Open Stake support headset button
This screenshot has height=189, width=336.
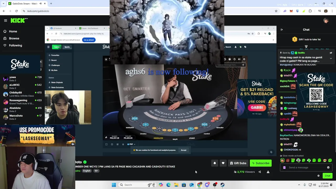(271, 152)
